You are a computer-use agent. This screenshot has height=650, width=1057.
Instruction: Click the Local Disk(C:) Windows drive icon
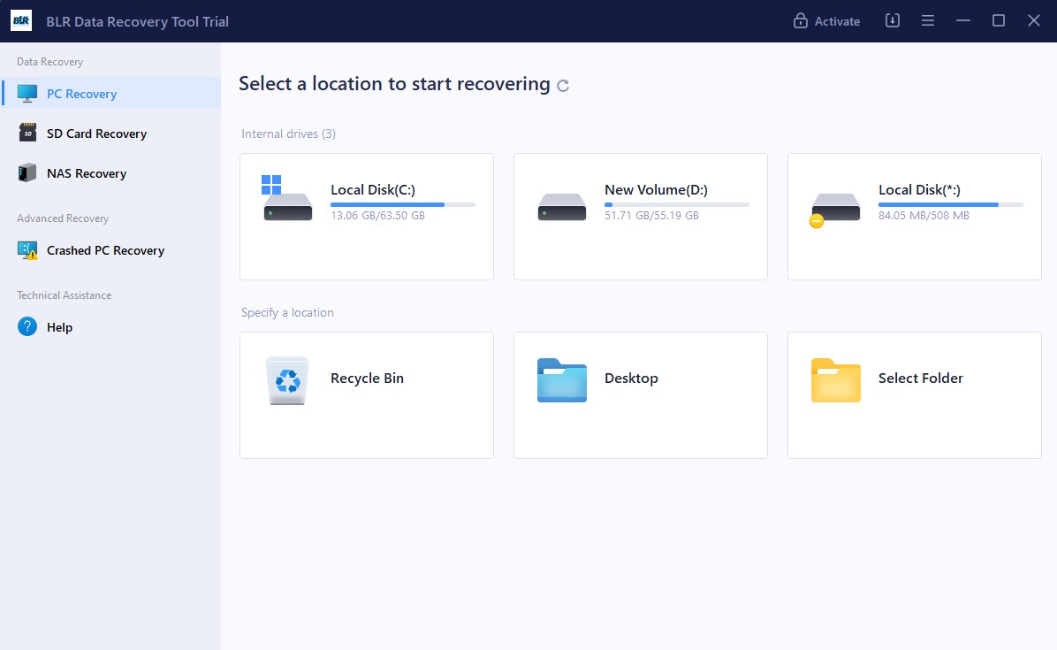(287, 197)
